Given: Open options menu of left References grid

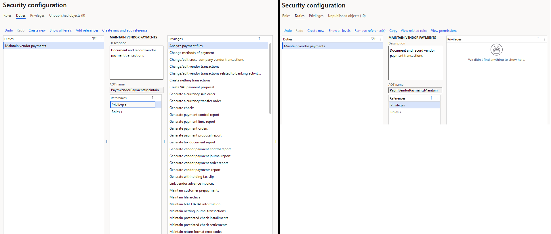Looking at the screenshot, I should pos(159,98).
